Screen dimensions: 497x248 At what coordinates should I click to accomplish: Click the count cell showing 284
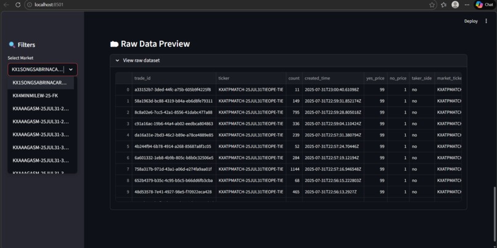[294, 157]
